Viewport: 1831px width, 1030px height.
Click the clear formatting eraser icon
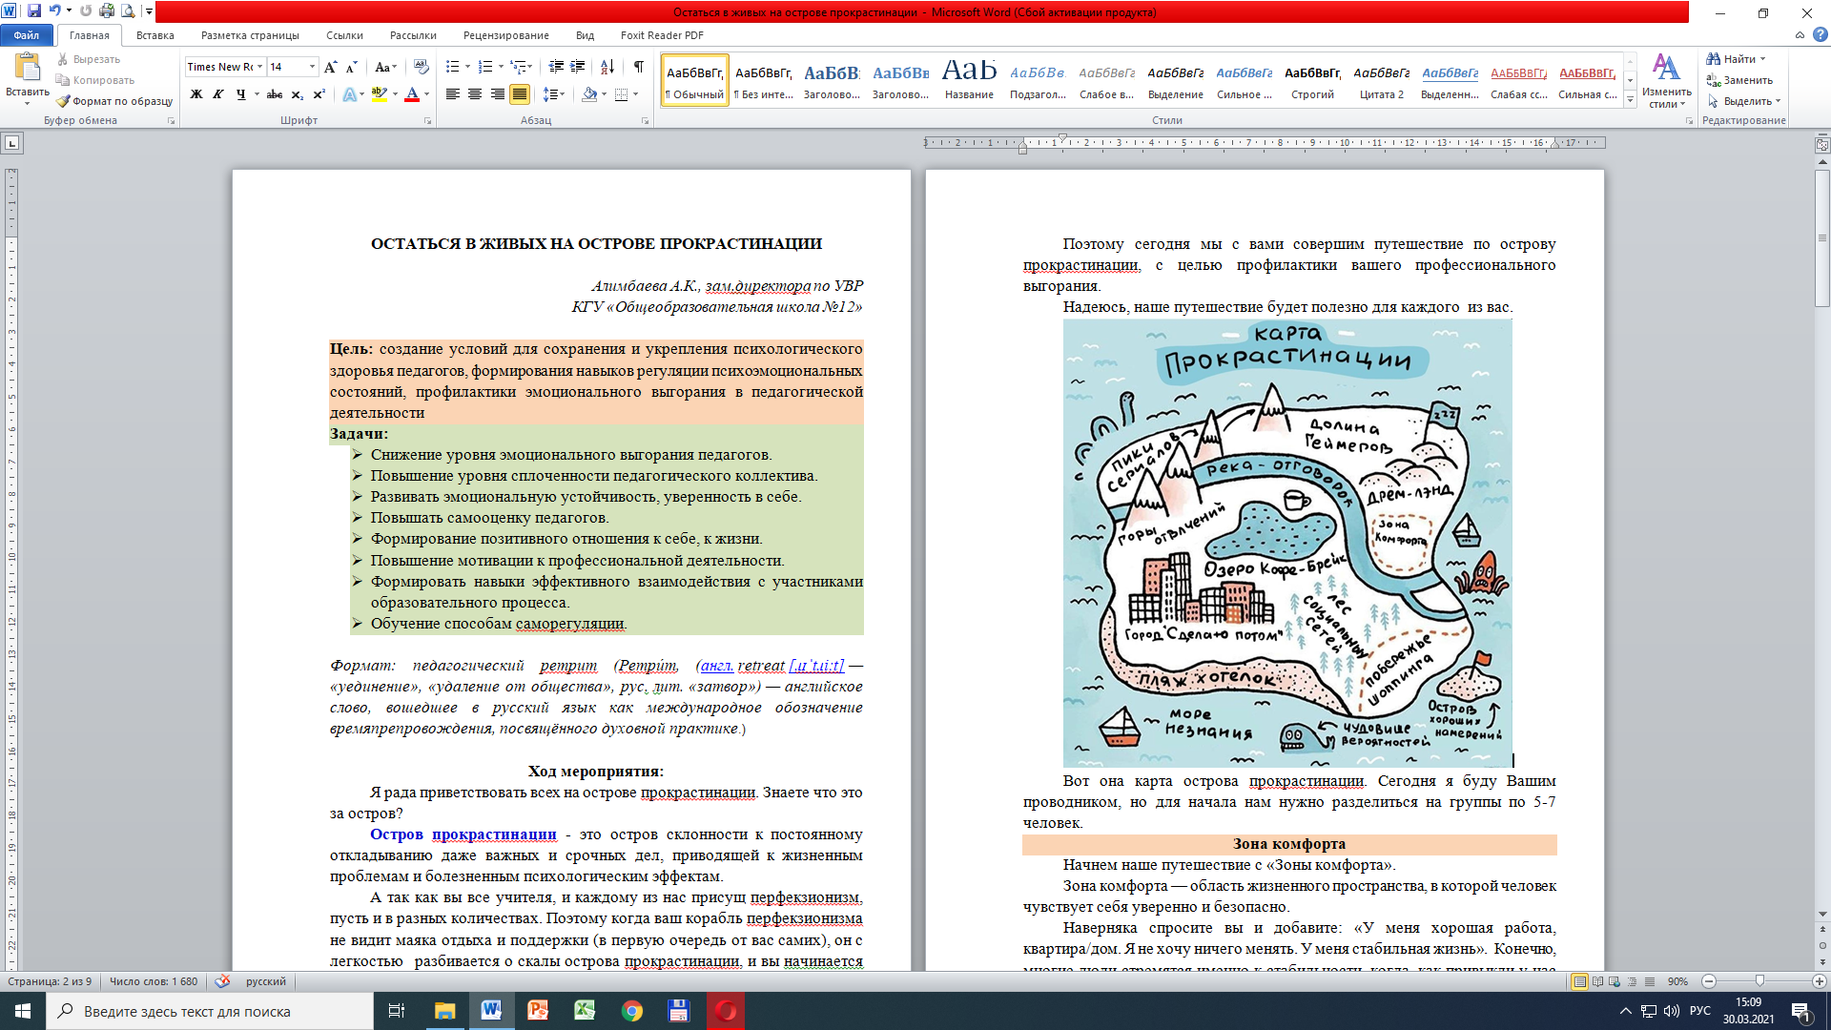[x=422, y=67]
